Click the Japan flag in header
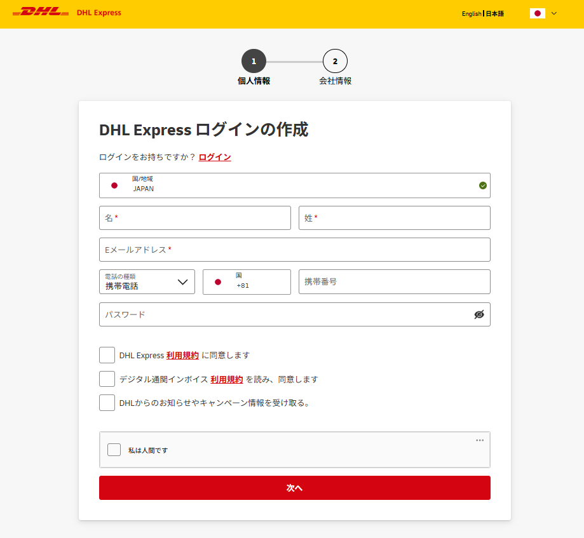584x538 pixels. (x=537, y=13)
